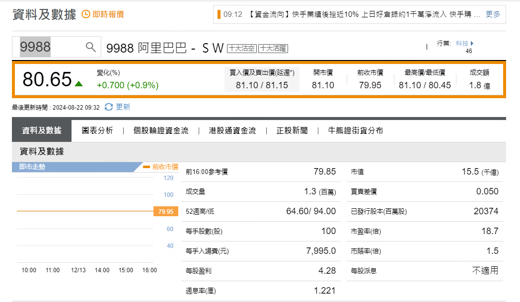Click the news time 09:12

pos(233,14)
